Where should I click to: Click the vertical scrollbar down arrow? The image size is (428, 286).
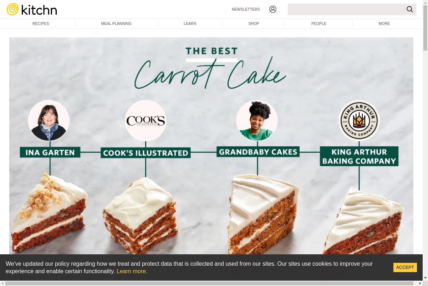click(425, 278)
